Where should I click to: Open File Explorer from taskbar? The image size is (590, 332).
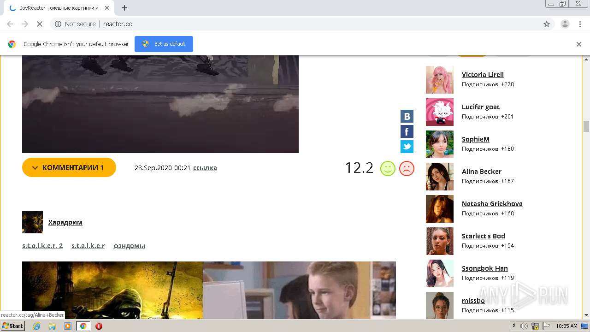coord(52,326)
